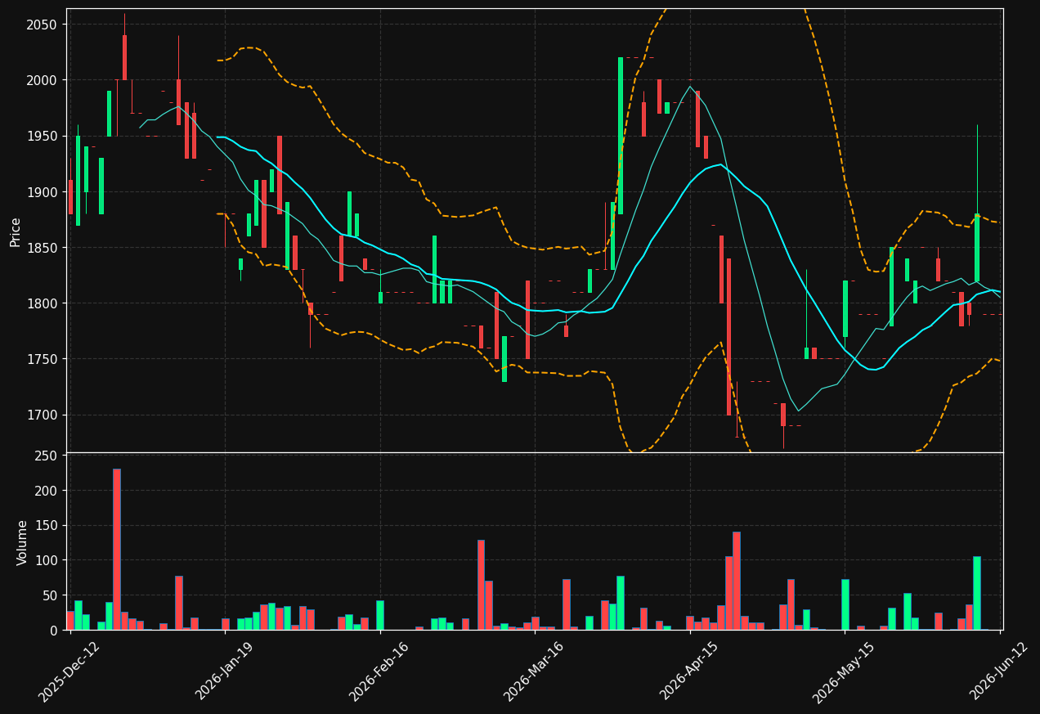The height and width of the screenshot is (714, 1040).
Task: Select the 2000 price tick label
Action: coord(42,80)
